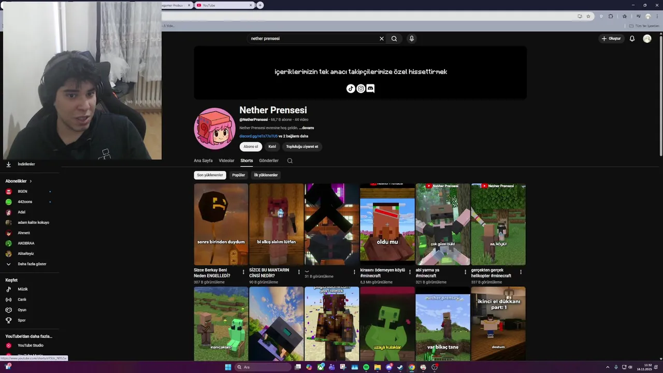Click Topluluğu ziyaret et button
The height and width of the screenshot is (373, 663).
pyautogui.click(x=302, y=147)
